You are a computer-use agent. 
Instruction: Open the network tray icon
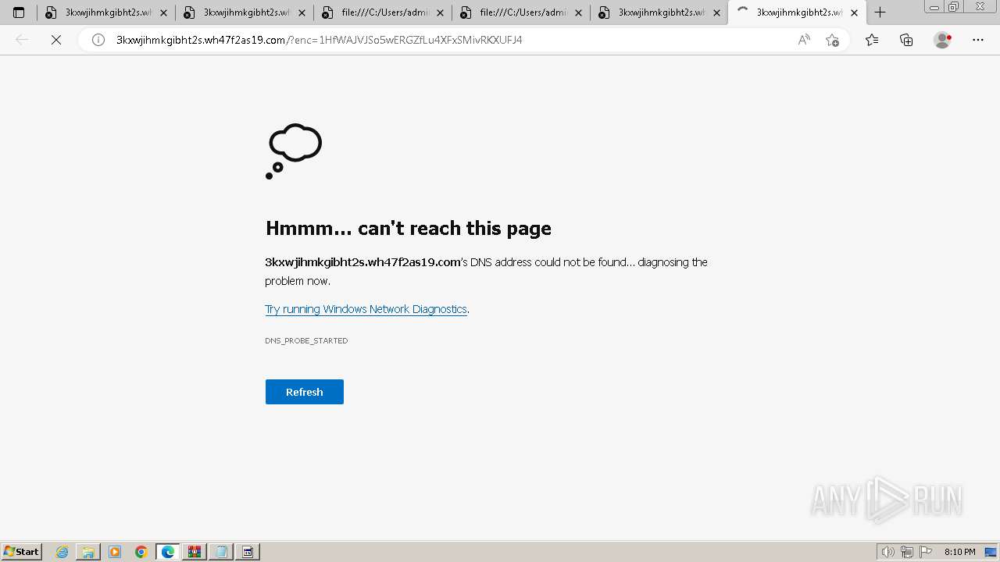907,552
